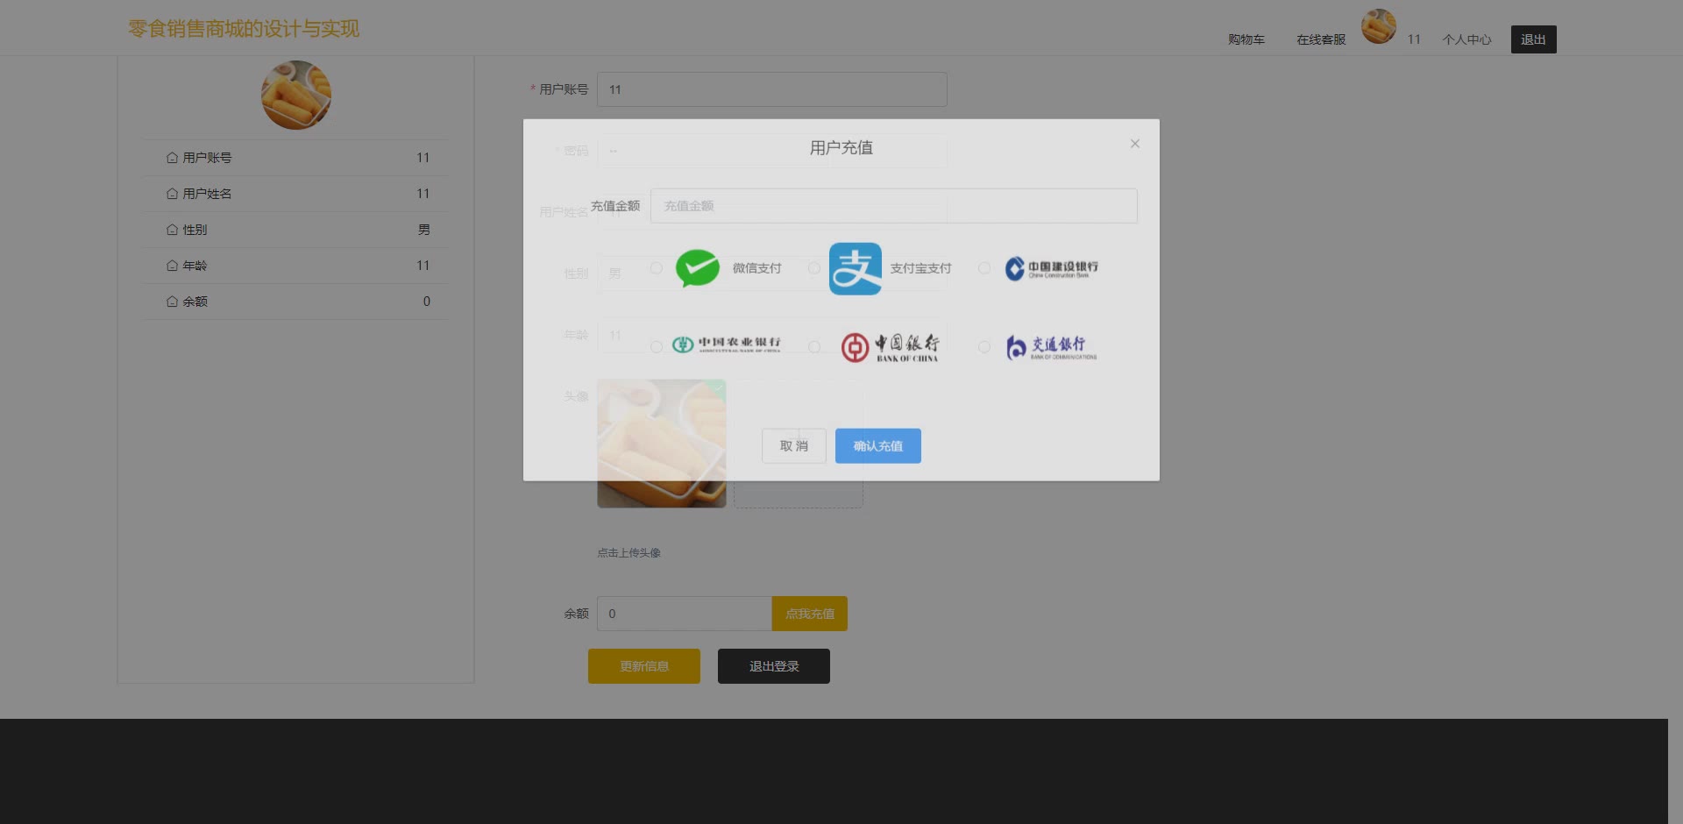
Task: Open 购物车 in the top navigation
Action: click(1246, 39)
